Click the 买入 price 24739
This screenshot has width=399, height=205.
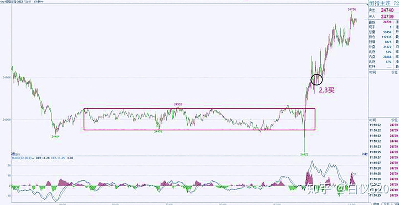[387, 16]
